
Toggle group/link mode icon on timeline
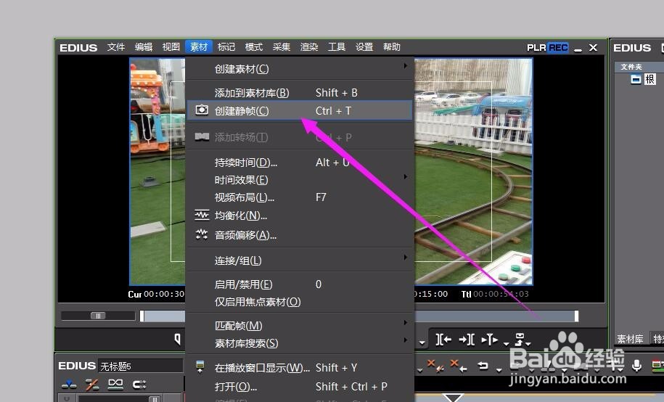pyautogui.click(x=115, y=384)
